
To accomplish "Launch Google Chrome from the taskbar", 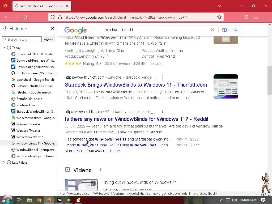I will coord(39,200).
